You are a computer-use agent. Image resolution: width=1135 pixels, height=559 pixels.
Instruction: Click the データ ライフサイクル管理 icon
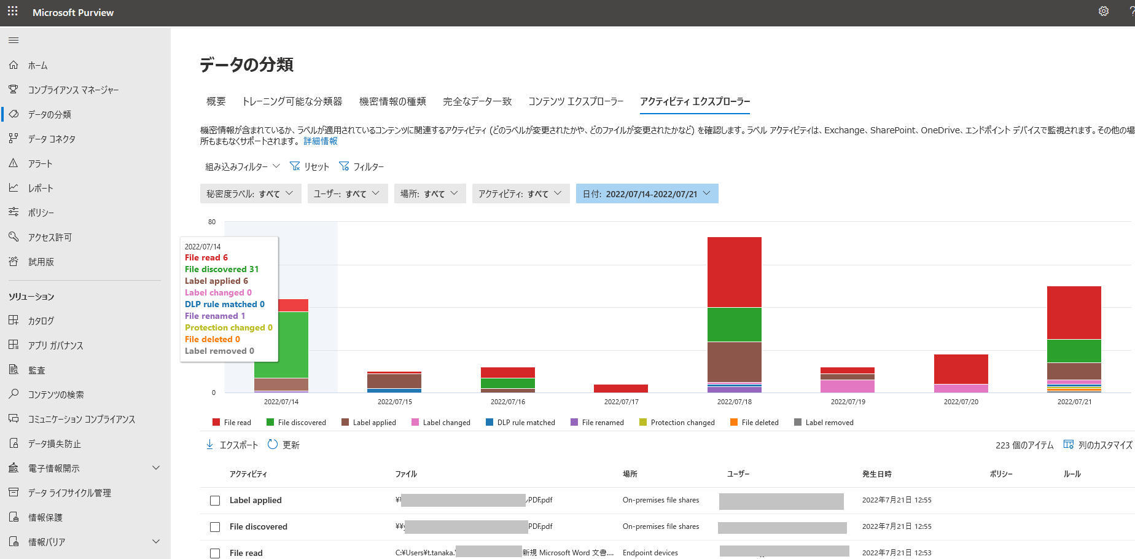click(14, 493)
